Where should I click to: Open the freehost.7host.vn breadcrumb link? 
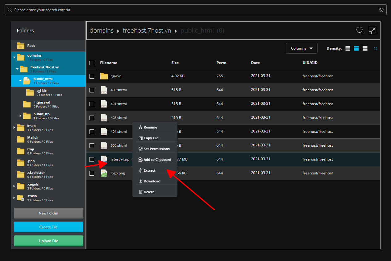(147, 31)
